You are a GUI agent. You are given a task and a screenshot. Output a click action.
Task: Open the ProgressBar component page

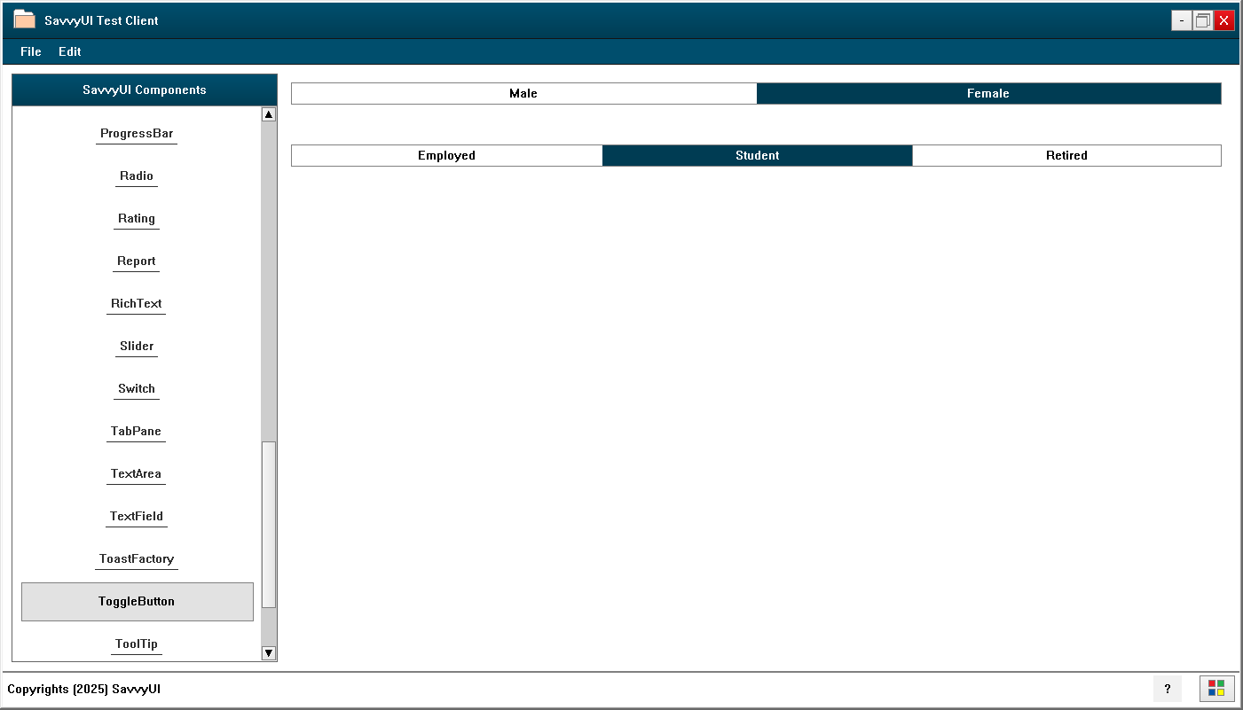(136, 133)
